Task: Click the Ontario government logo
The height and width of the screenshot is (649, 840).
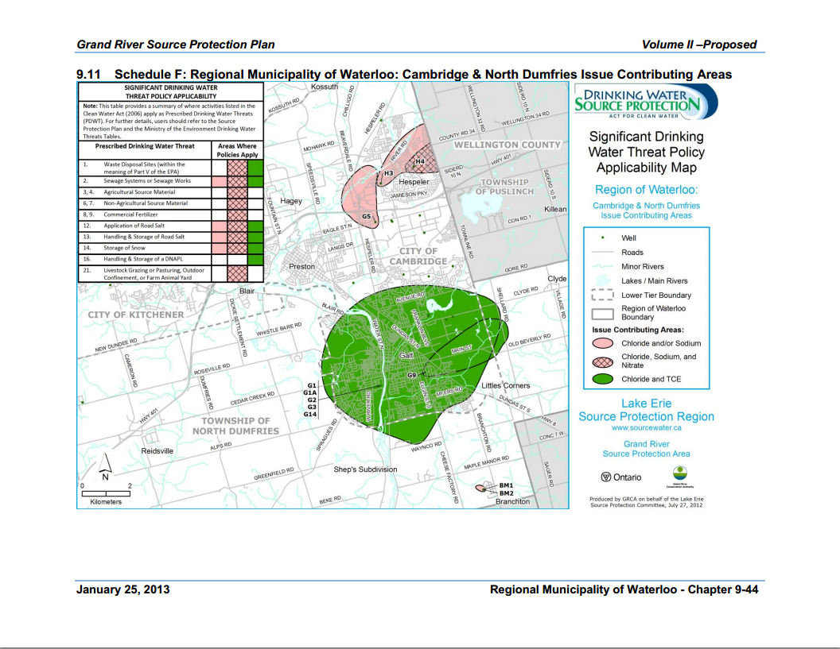Action: click(621, 477)
